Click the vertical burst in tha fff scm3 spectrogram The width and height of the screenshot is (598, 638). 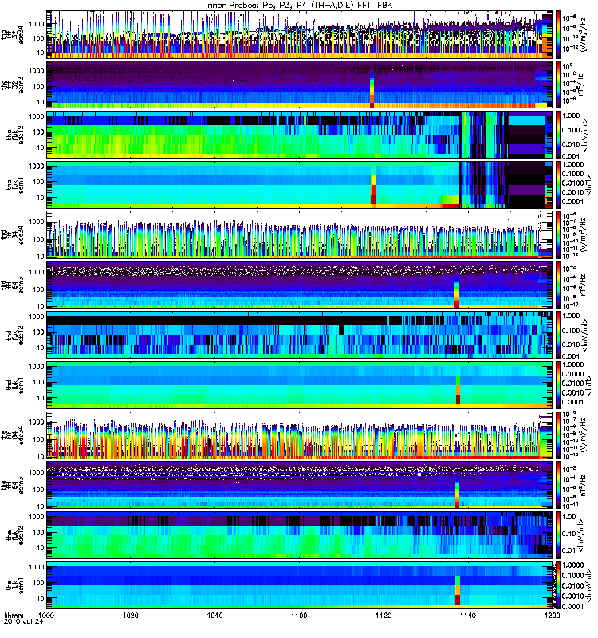click(x=372, y=91)
